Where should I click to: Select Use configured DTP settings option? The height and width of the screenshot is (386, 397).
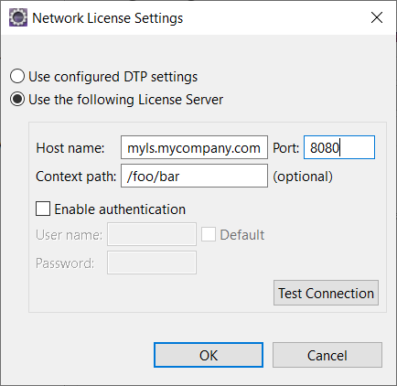pyautogui.click(x=17, y=76)
